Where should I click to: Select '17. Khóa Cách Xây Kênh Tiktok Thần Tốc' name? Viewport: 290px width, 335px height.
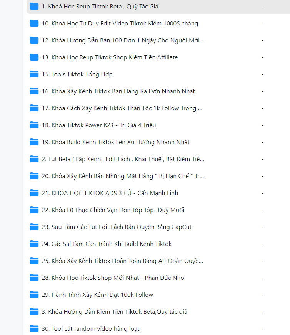pyautogui.click(x=122, y=108)
